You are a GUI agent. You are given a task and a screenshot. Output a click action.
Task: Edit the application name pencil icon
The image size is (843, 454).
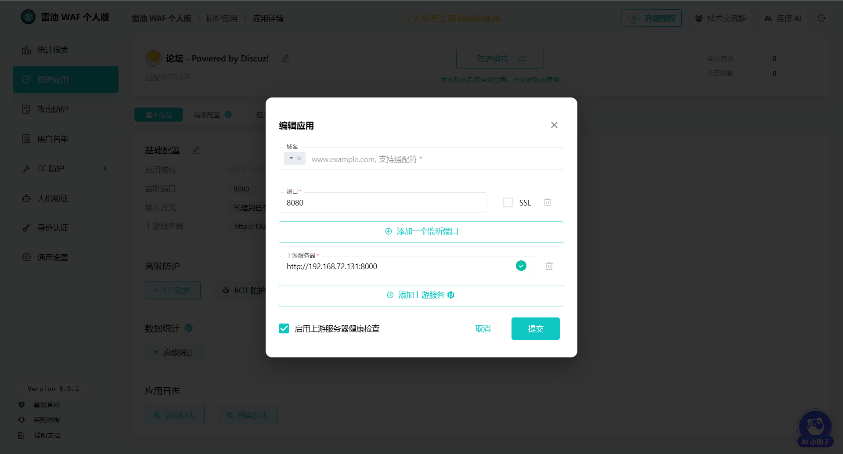[x=285, y=58]
